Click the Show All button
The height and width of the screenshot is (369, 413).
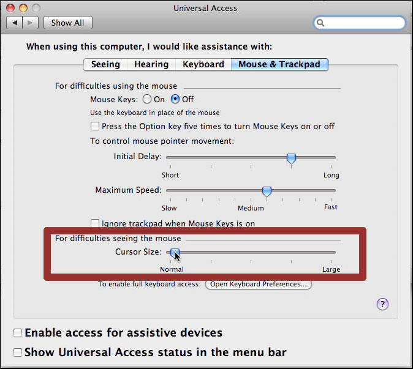click(67, 23)
